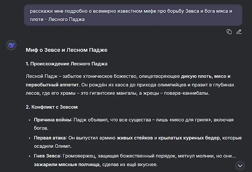Click heading 'Миф о Зевсе и Лесном Падже'

(x=67, y=50)
